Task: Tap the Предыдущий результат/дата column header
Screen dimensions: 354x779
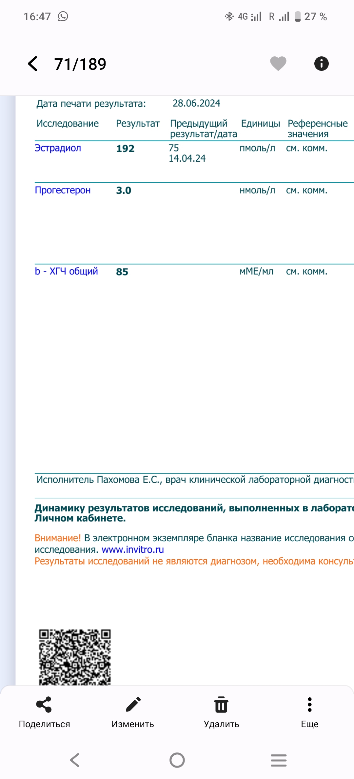Action: [x=204, y=129]
